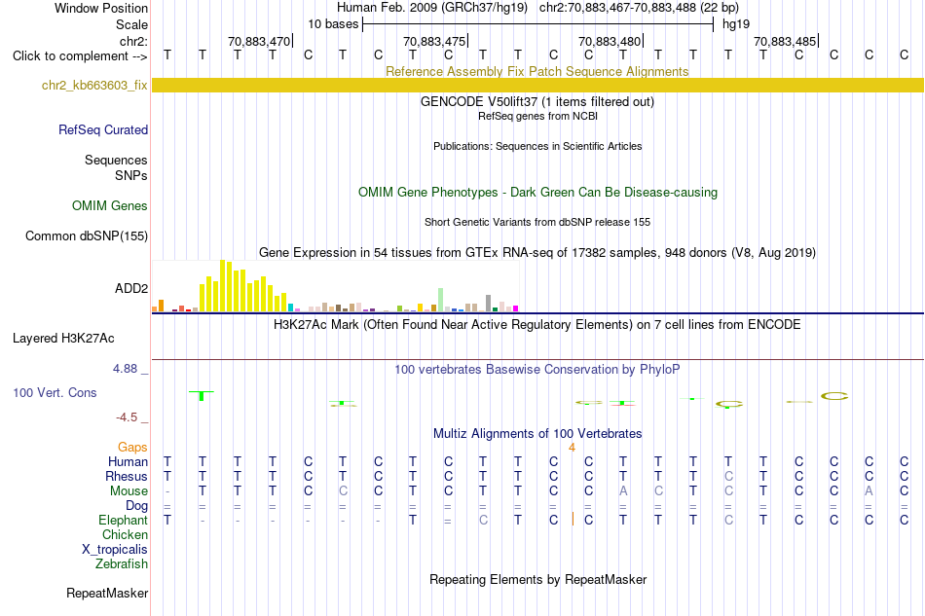The height and width of the screenshot is (616, 925).
Task: Select the Common dbSNP(155) label
Action: coord(87,236)
